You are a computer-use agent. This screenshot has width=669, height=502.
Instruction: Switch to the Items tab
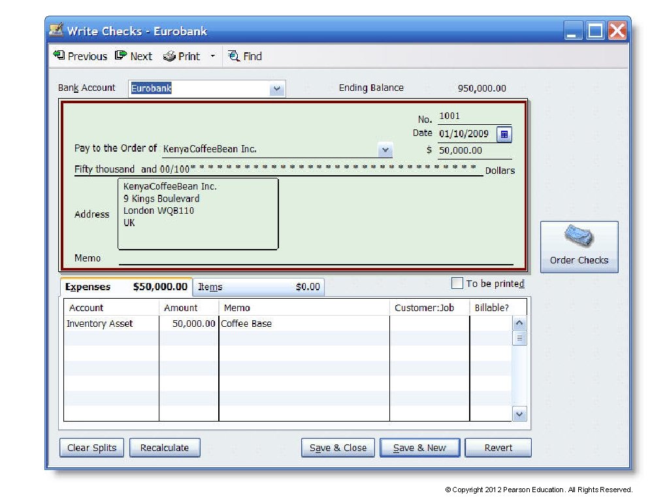(x=259, y=287)
